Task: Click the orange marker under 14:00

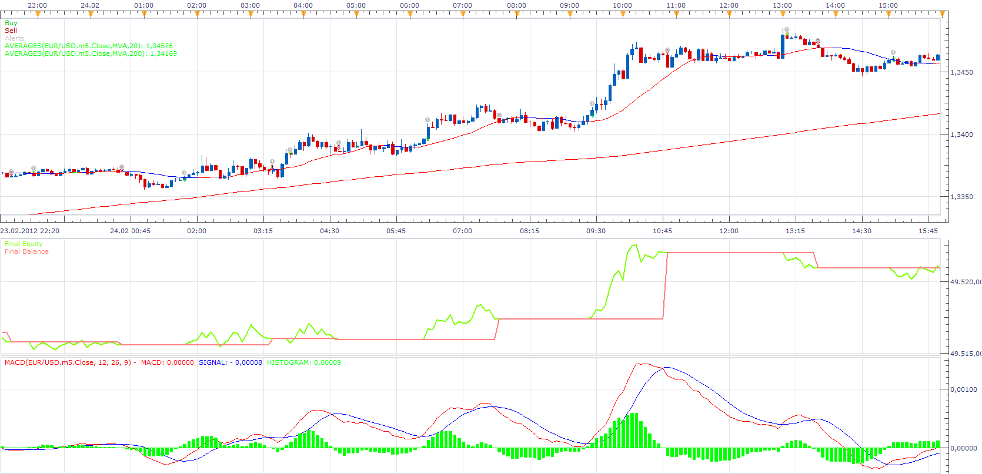Action: [x=836, y=15]
